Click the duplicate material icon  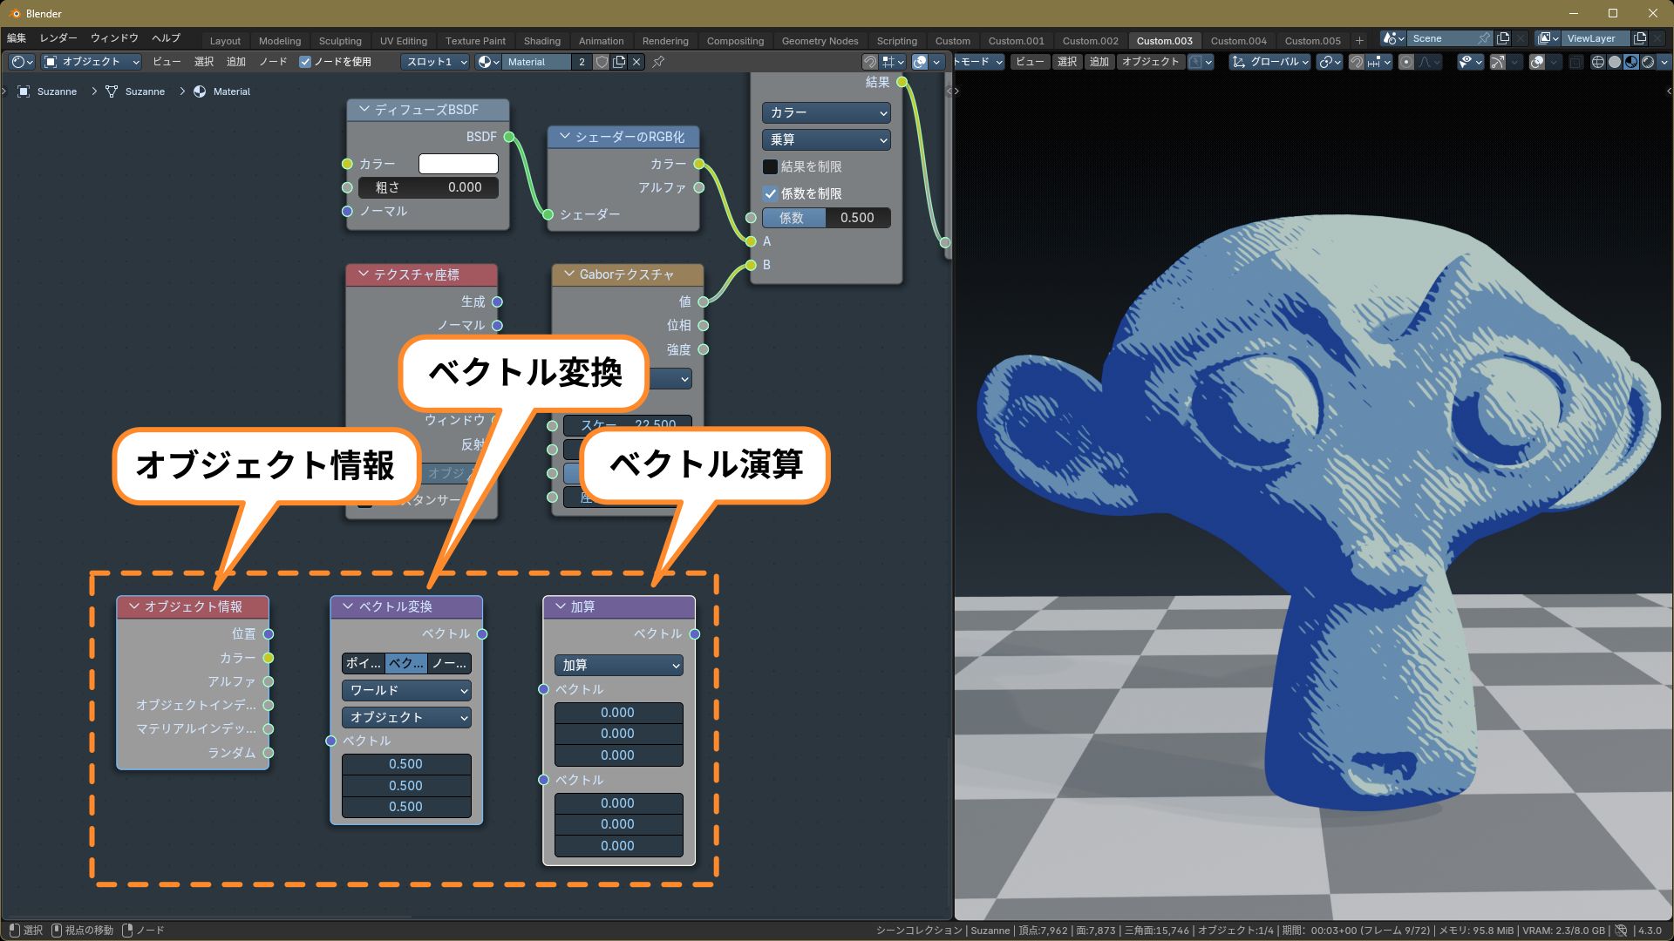(x=619, y=62)
